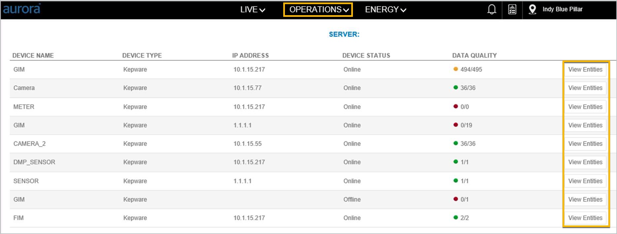Click the 1/1 value in DMP_SENSOR row
The width and height of the screenshot is (617, 234).
point(464,162)
